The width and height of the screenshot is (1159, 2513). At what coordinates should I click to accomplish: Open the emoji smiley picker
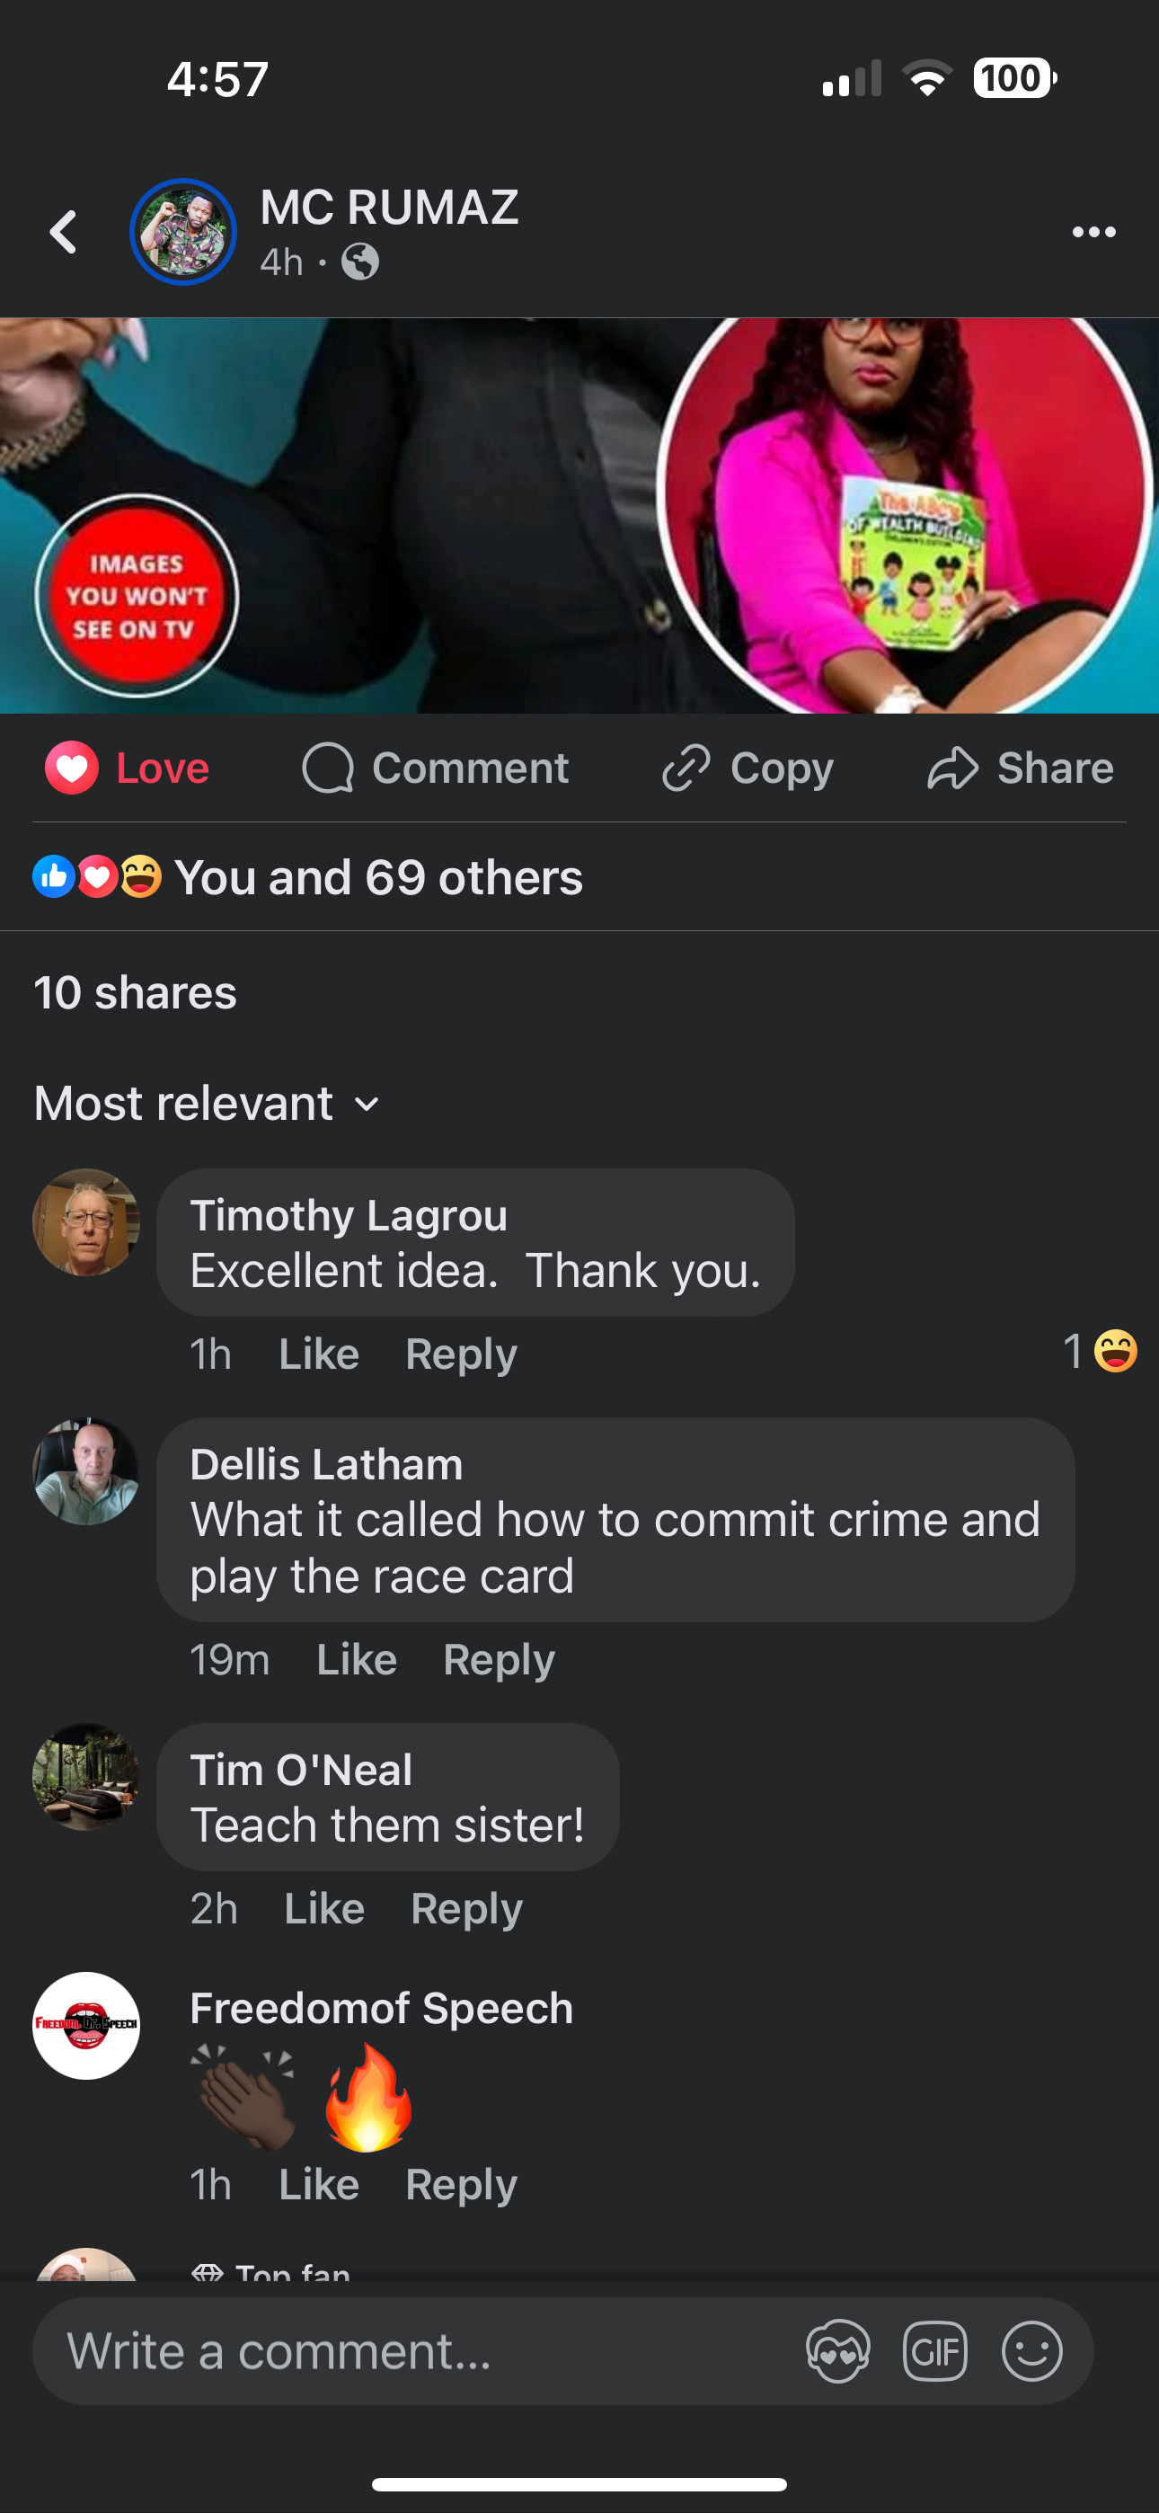tap(1031, 2351)
